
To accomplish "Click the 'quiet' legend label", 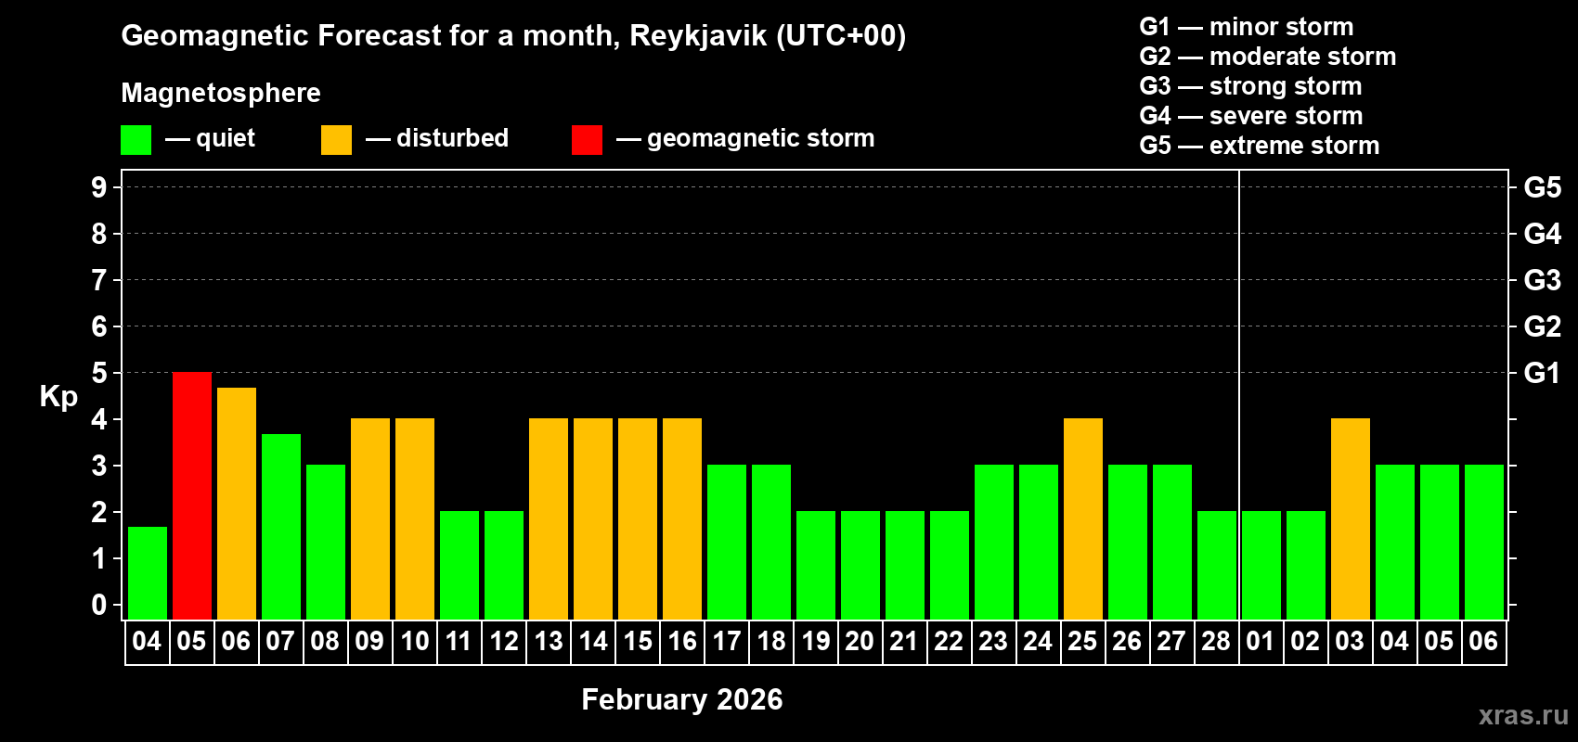I will tap(226, 138).
